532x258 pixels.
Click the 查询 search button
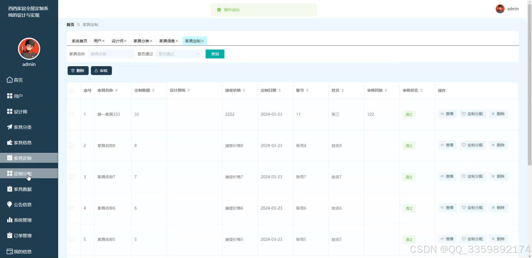(215, 54)
